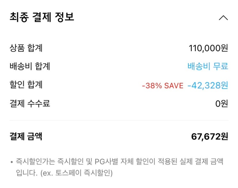Click the 0원 payment fee value

click(x=221, y=104)
